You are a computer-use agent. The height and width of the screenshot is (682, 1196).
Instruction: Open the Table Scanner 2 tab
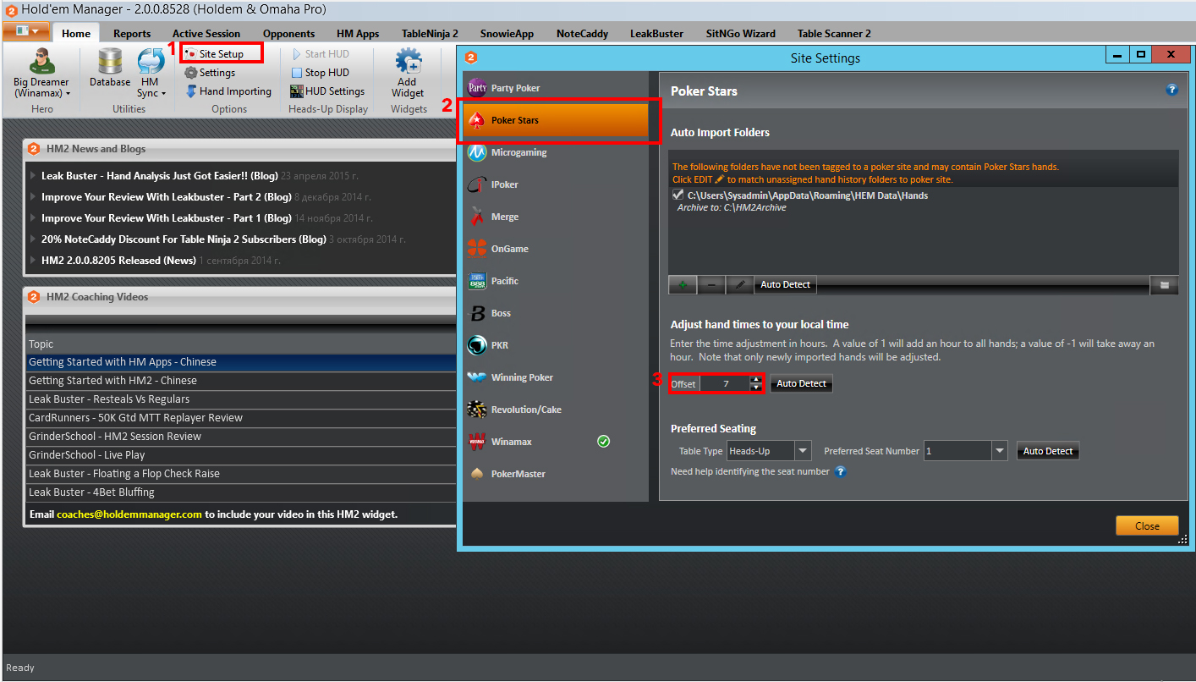click(x=833, y=33)
